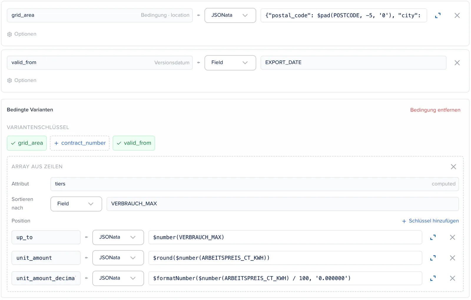Click the grid_area target attribute field

(100, 15)
